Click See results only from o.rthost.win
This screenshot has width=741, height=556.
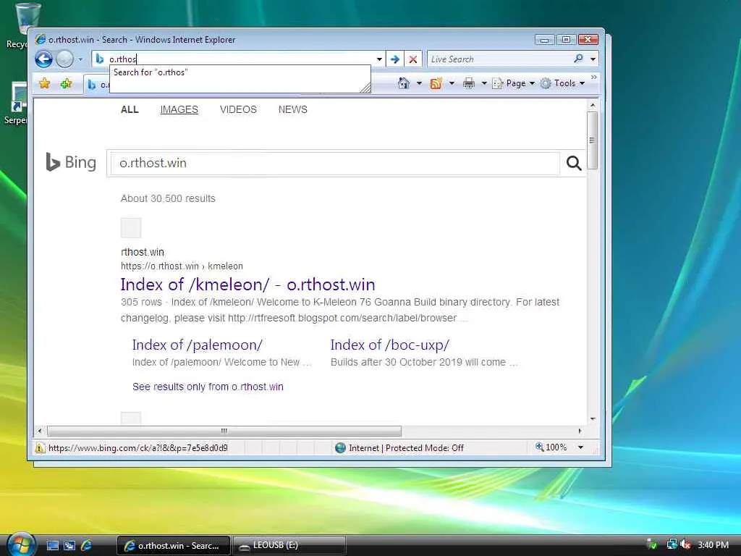(x=208, y=387)
